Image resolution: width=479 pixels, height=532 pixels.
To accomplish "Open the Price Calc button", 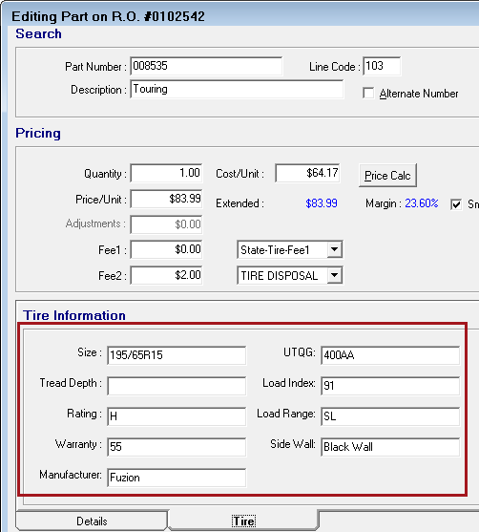I will [x=387, y=176].
